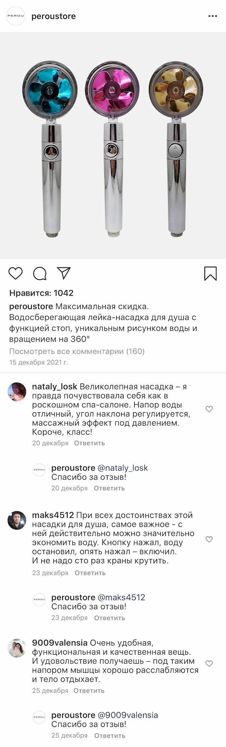View the likes count 1042
The height and width of the screenshot is (747, 226).
point(41,293)
